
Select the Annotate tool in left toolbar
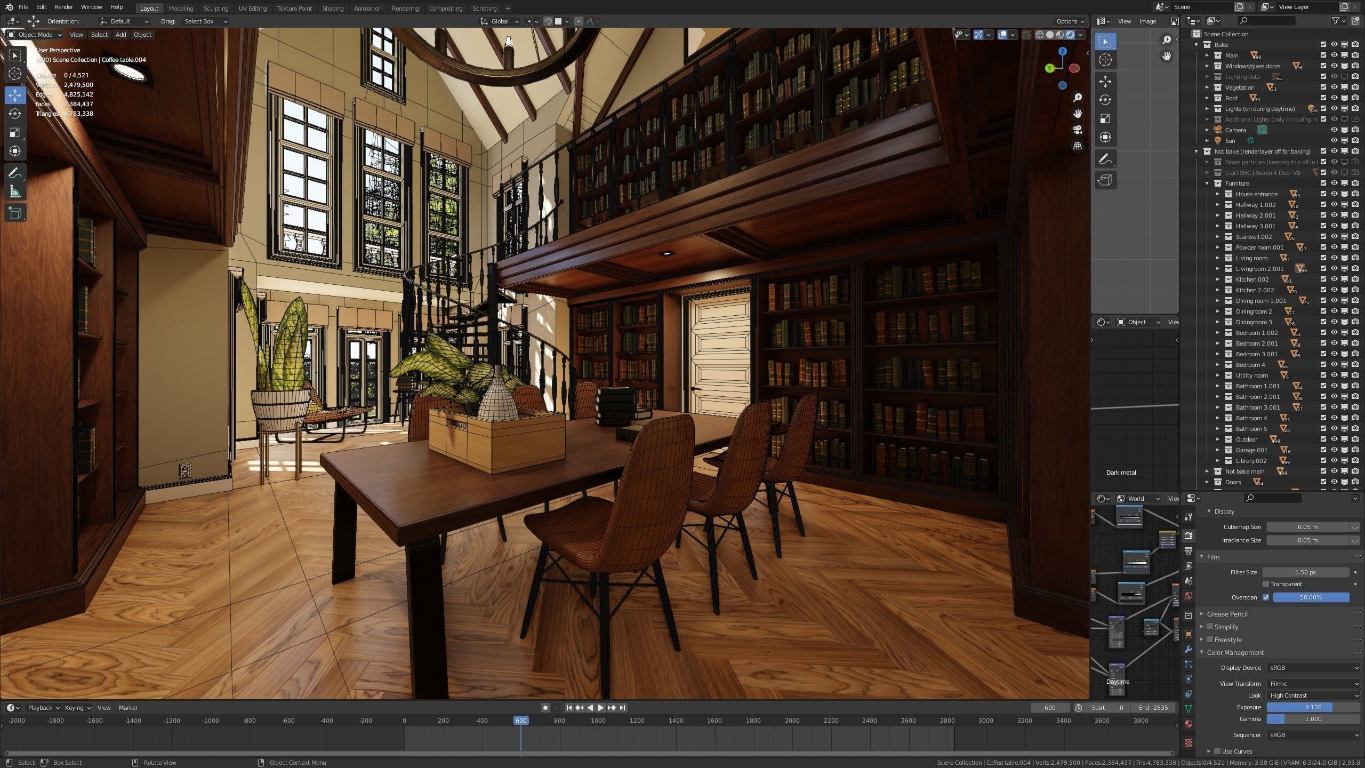15,173
